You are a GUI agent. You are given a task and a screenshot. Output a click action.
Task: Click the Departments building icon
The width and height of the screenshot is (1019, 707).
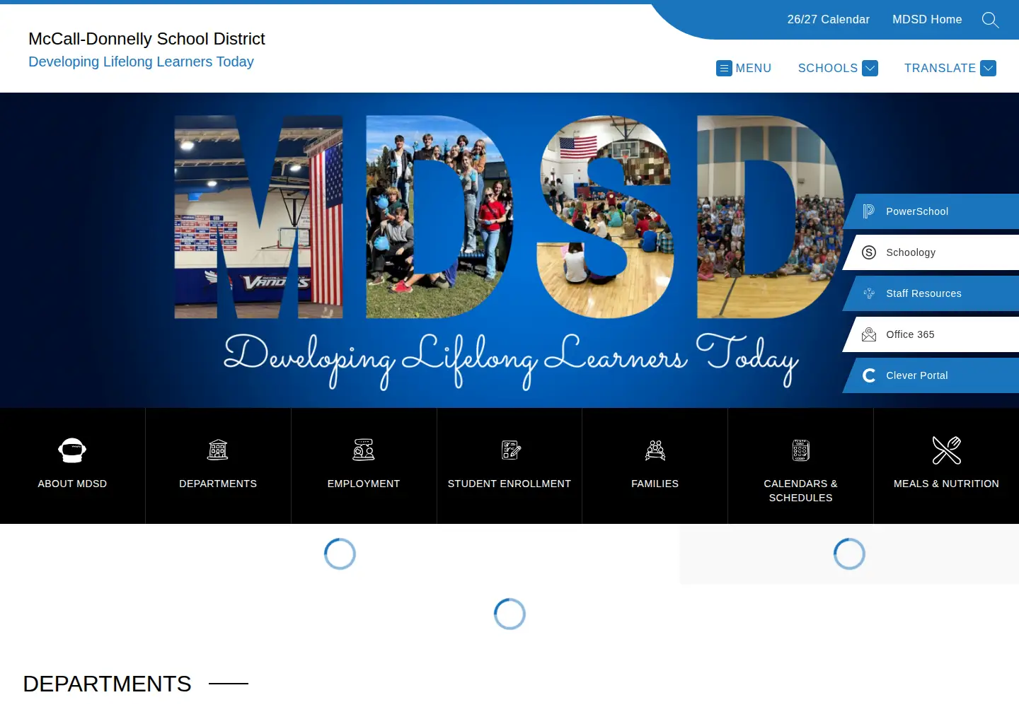(x=218, y=450)
